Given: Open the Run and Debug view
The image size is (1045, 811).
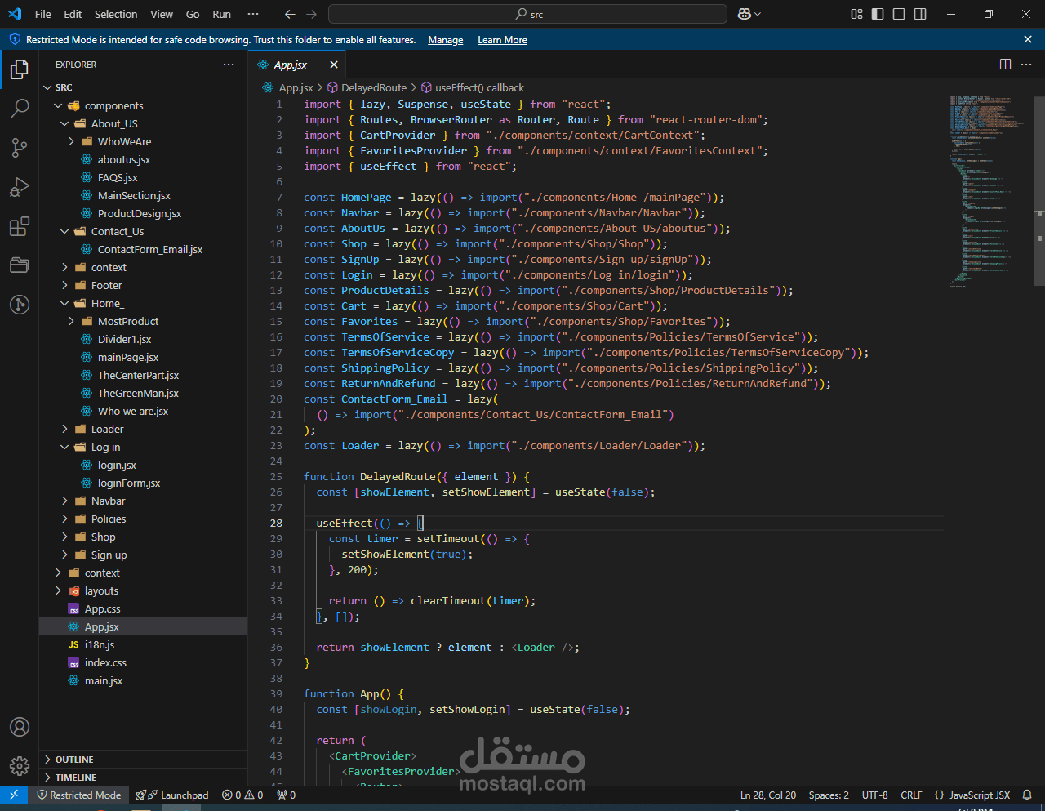Looking at the screenshot, I should point(20,187).
